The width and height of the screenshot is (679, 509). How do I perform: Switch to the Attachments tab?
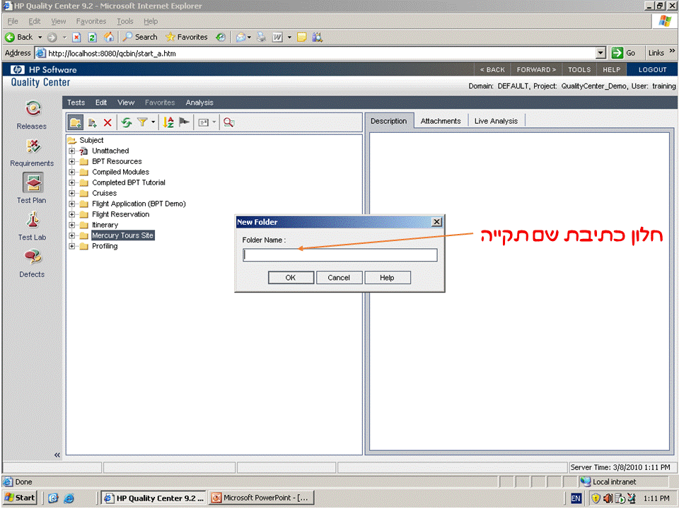pos(441,121)
